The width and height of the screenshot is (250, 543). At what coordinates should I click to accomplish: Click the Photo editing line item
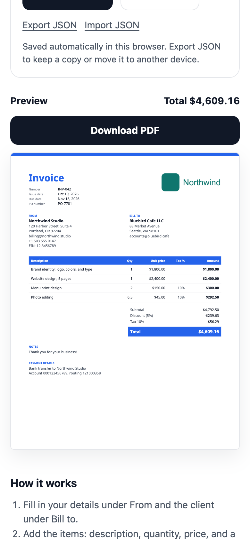[x=125, y=297]
